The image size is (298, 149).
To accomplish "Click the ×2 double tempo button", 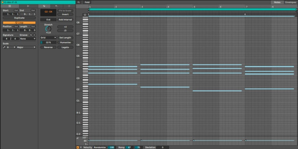I will (x=65, y=27).
